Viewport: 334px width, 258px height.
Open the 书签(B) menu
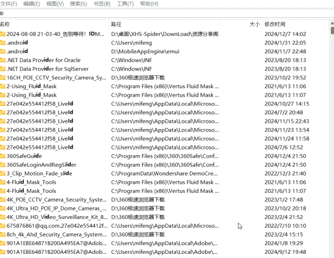pyautogui.click(x=102, y=4)
